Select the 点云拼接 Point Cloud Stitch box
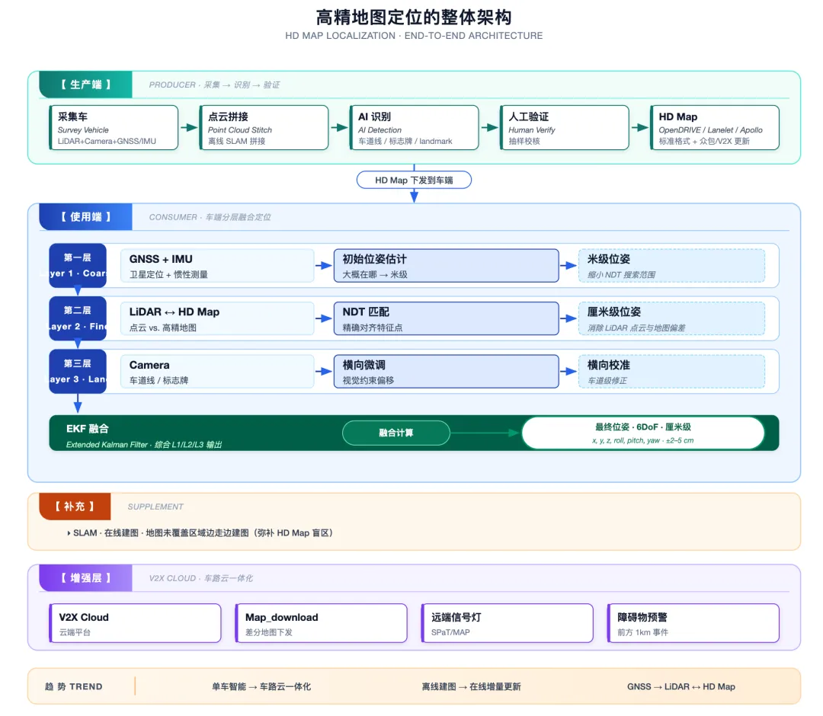823x716 pixels. (264, 127)
